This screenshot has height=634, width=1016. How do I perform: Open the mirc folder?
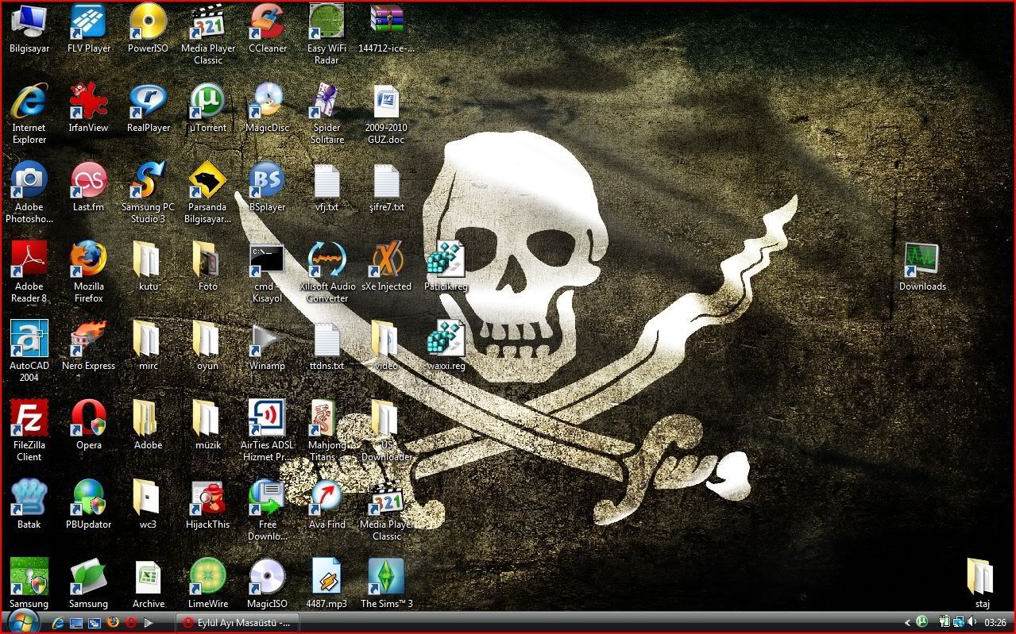[x=149, y=346]
